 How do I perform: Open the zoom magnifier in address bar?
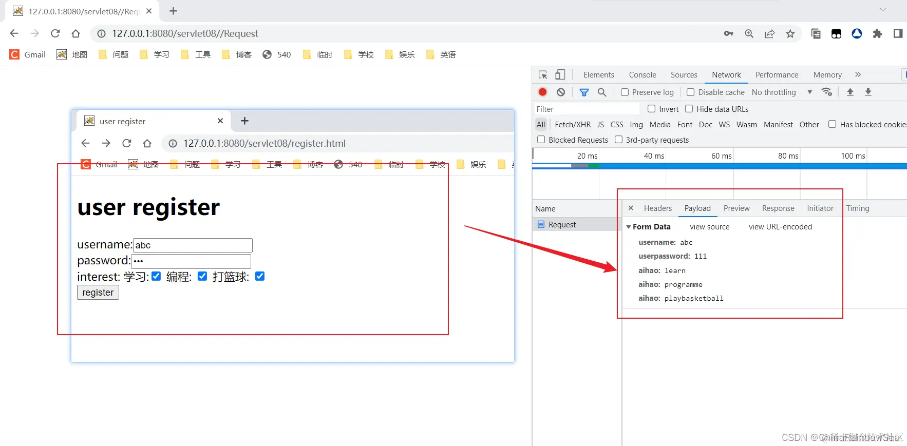(x=749, y=33)
